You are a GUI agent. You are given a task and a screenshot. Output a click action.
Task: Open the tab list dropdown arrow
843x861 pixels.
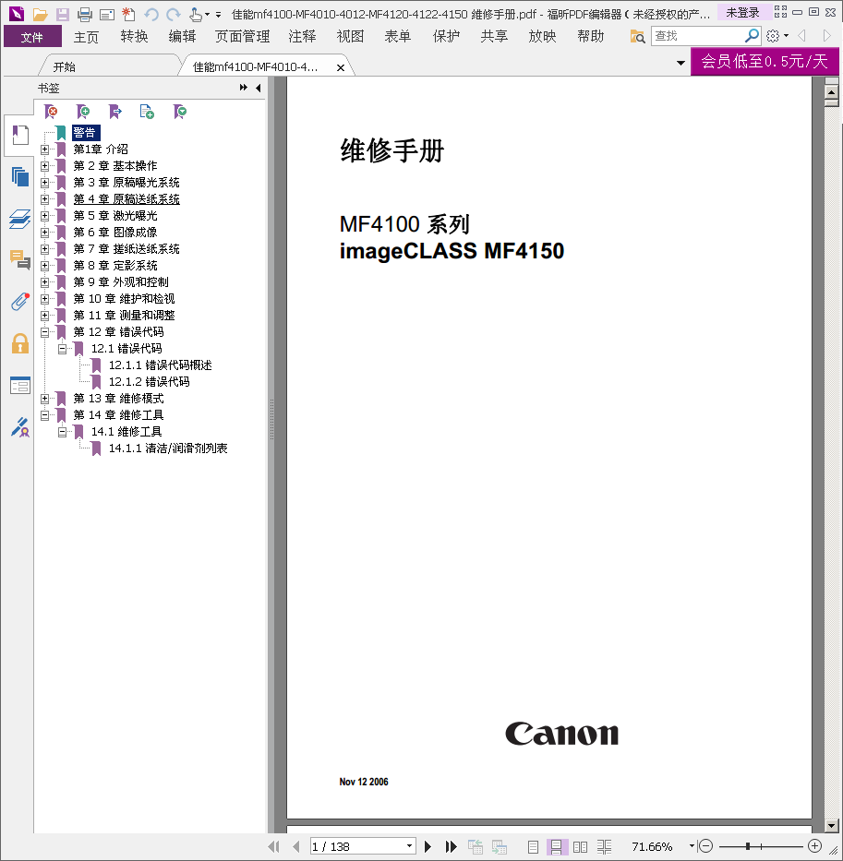point(680,63)
